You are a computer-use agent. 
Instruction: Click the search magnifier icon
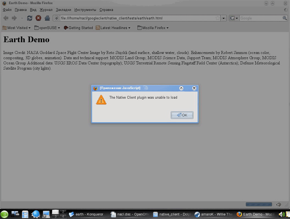pyautogui.click(x=285, y=18)
